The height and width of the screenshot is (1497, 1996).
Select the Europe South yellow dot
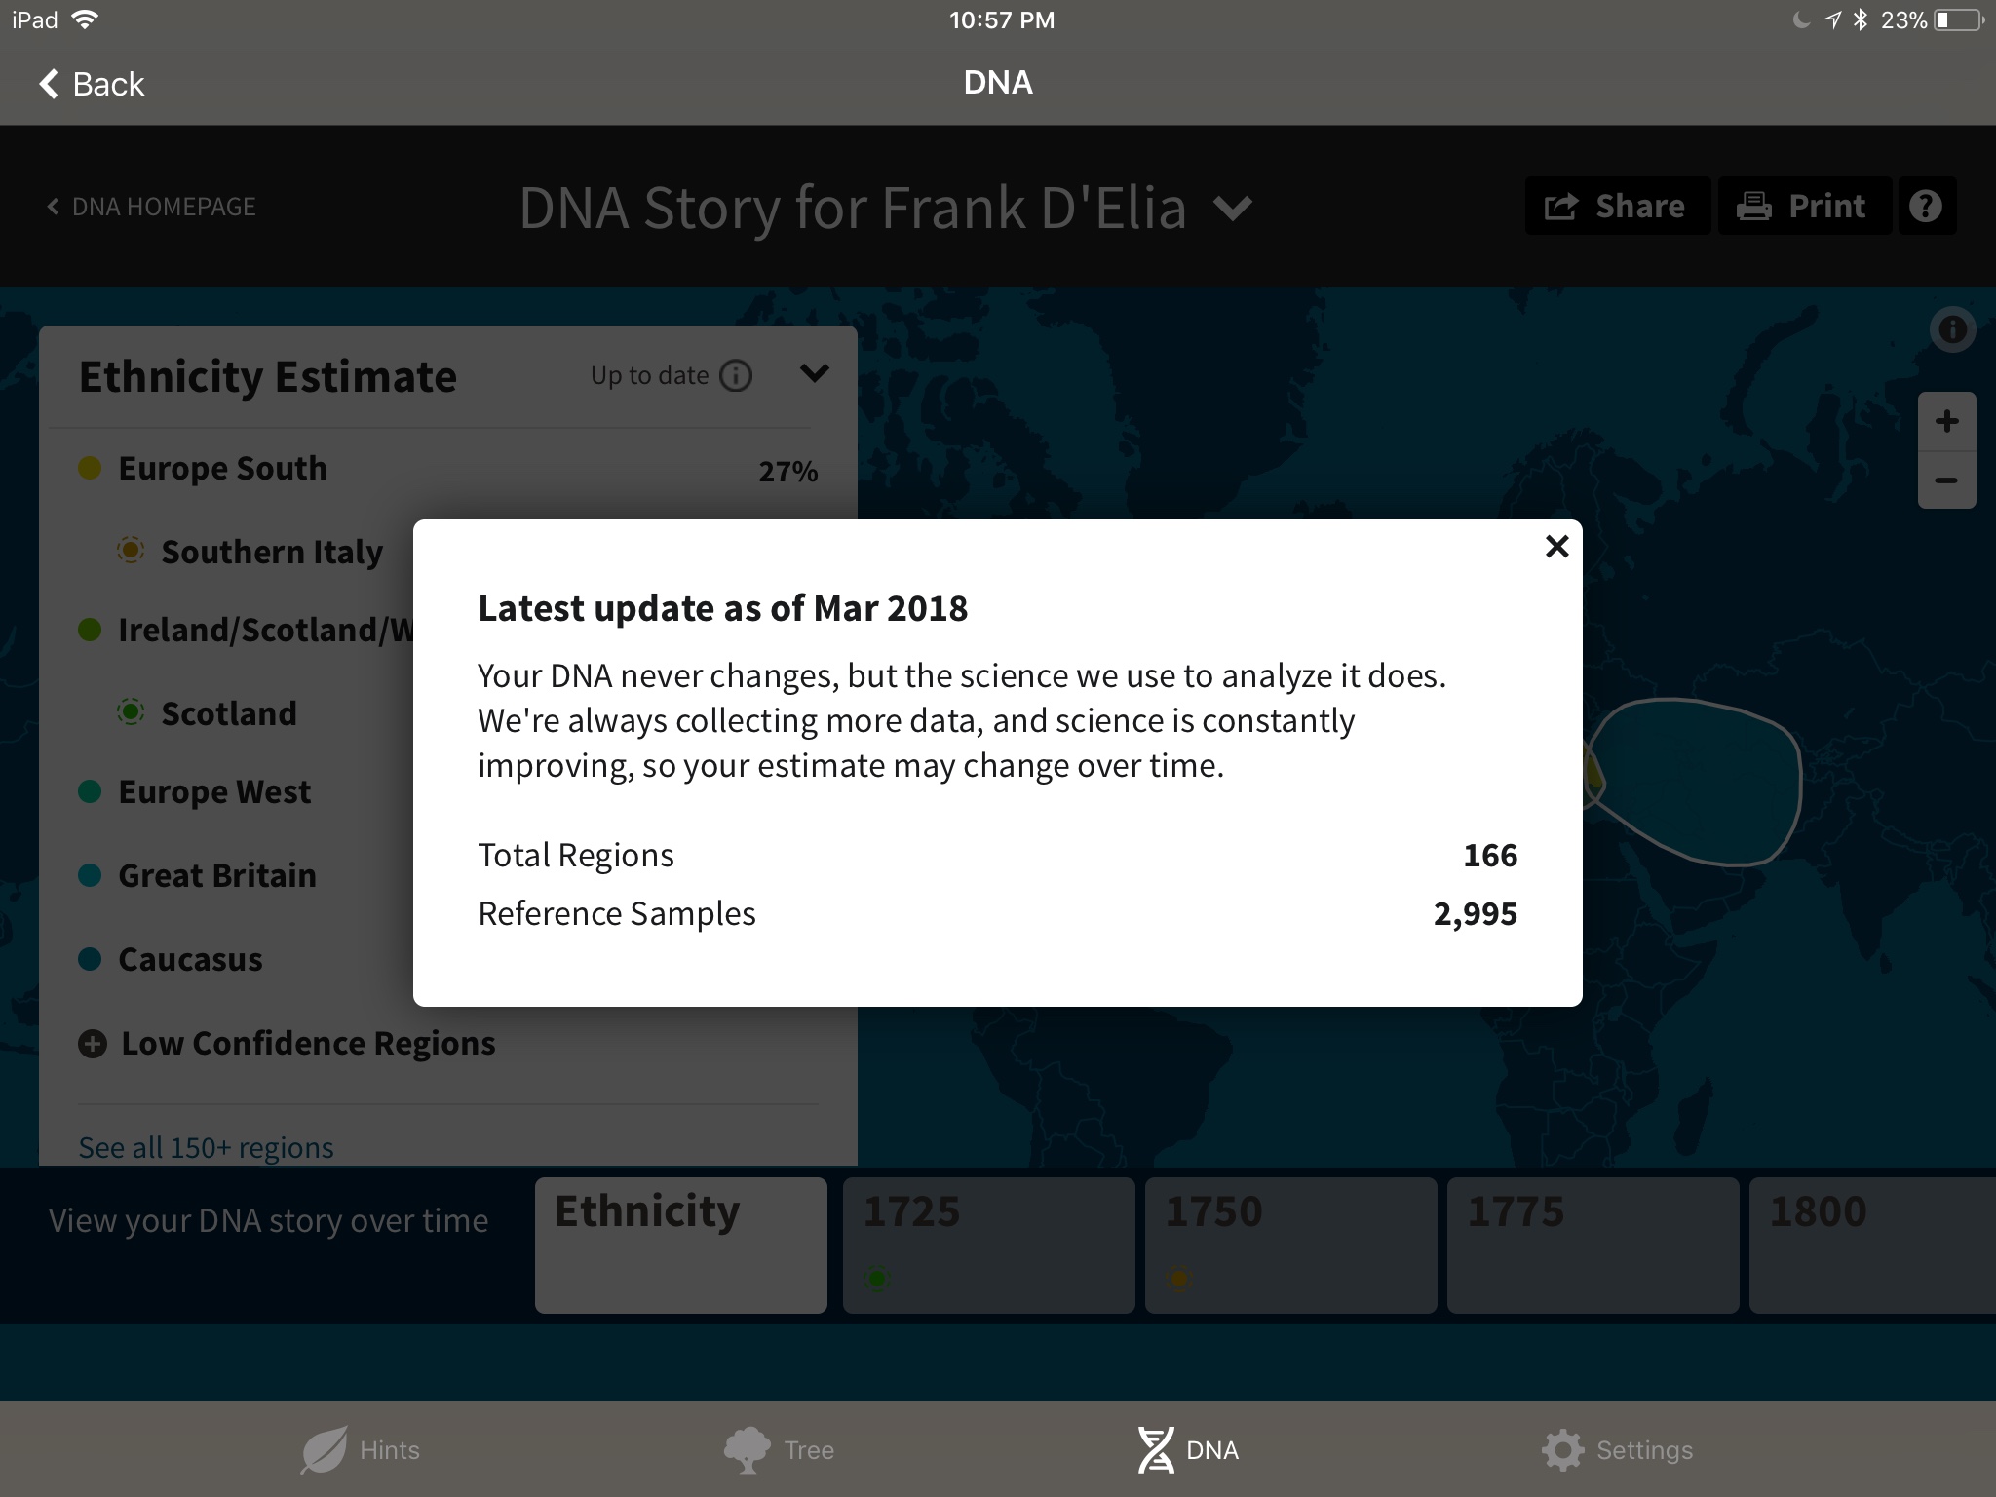click(x=90, y=469)
